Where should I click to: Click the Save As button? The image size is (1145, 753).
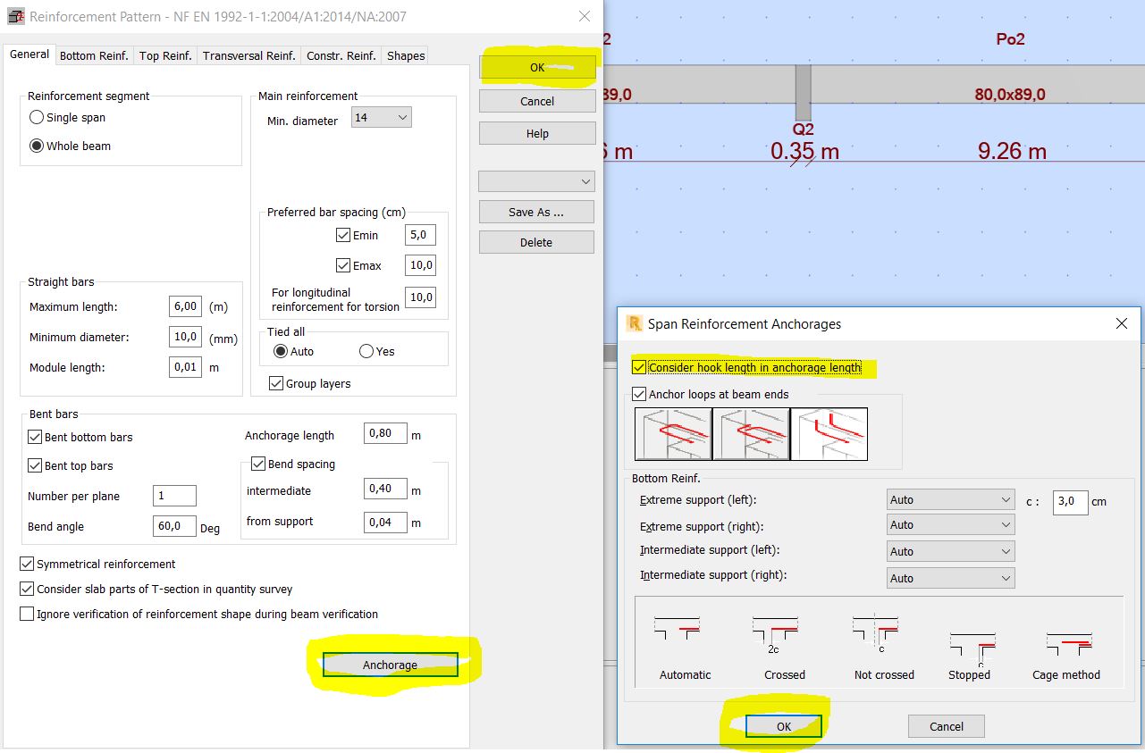tap(535, 212)
